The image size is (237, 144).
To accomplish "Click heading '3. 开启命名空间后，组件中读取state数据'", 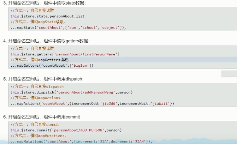I will point(45,3).
